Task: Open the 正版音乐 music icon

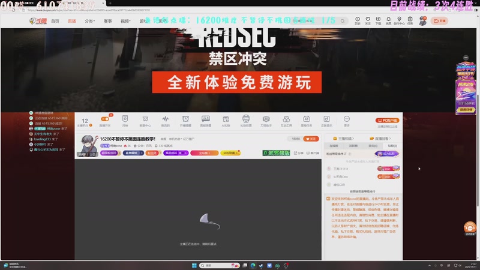Action: click(x=326, y=121)
